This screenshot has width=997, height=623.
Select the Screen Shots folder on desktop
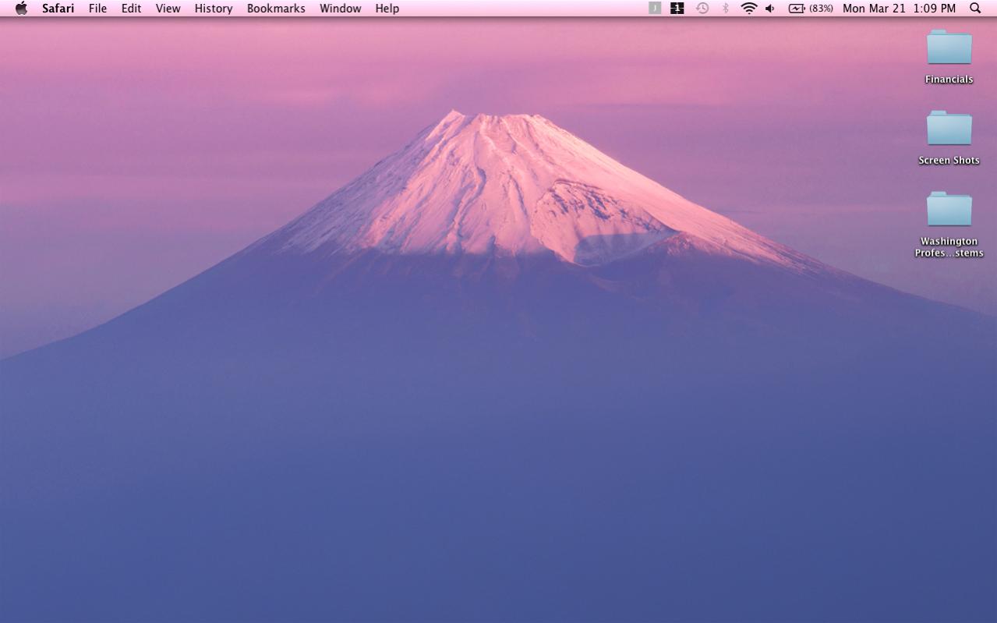pyautogui.click(x=949, y=137)
